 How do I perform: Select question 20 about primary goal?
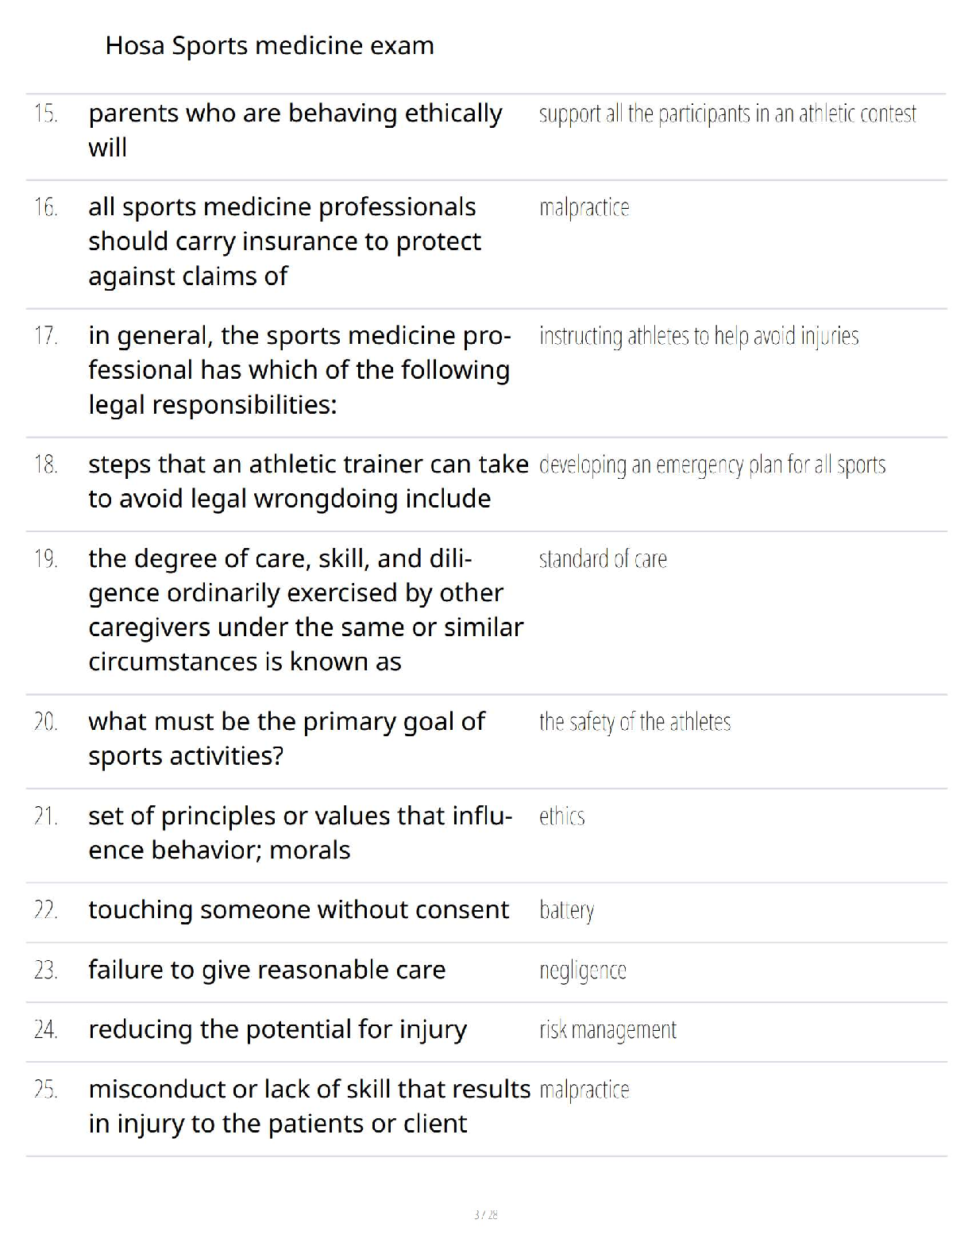point(286,739)
